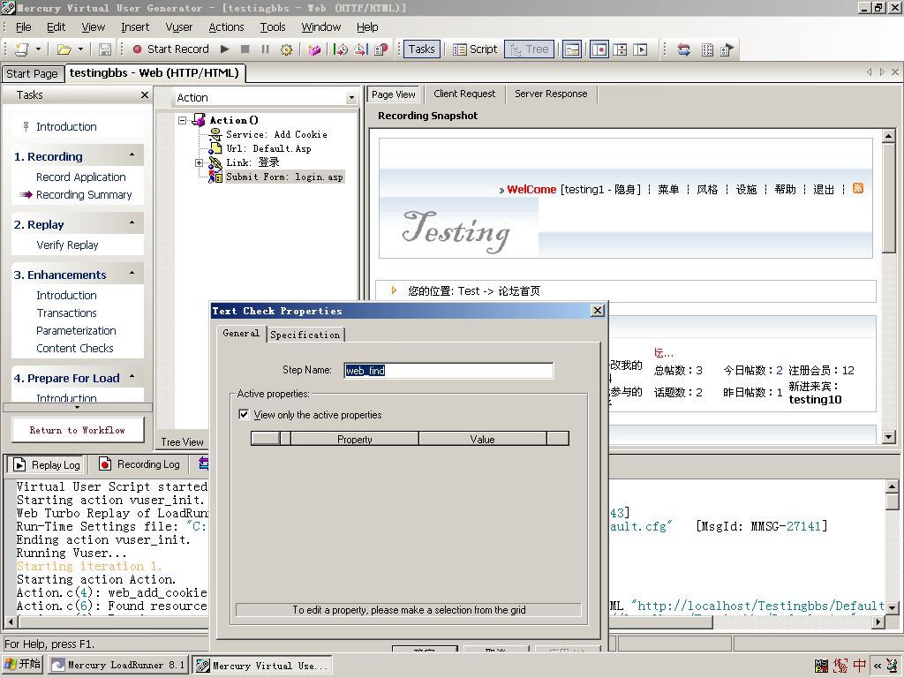Viewport: 904px width, 678px height.
Task: Click the Replay Log tab icon
Action: pyautogui.click(x=19, y=464)
